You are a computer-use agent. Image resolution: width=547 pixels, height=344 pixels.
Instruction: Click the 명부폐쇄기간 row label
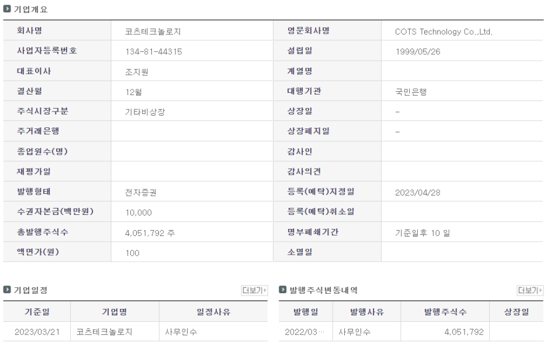(x=313, y=232)
